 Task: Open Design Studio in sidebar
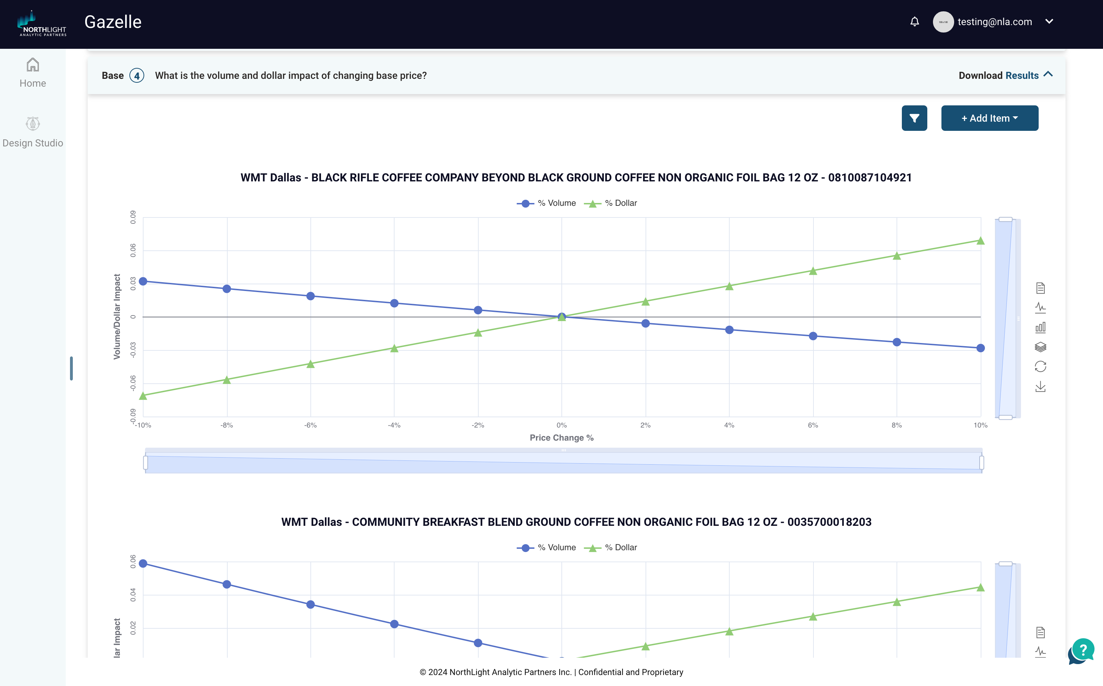click(33, 132)
